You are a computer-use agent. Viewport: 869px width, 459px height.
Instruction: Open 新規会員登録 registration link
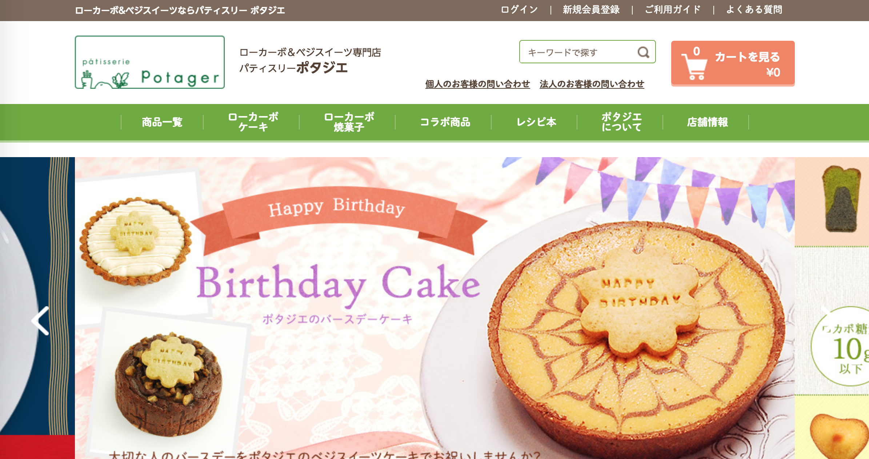coord(591,10)
